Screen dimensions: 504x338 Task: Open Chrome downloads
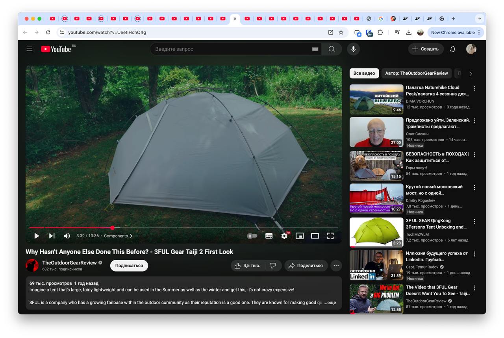coord(409,32)
